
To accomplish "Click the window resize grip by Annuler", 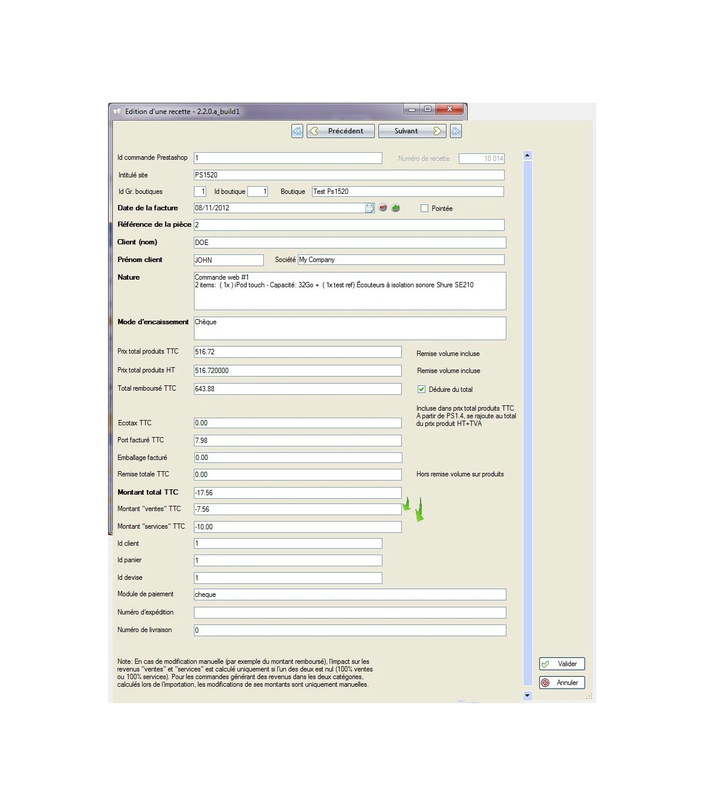I will tap(589, 697).
